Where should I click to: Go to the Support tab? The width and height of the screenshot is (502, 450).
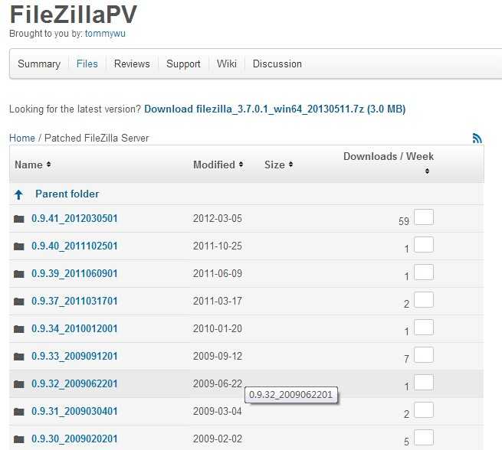pos(183,64)
